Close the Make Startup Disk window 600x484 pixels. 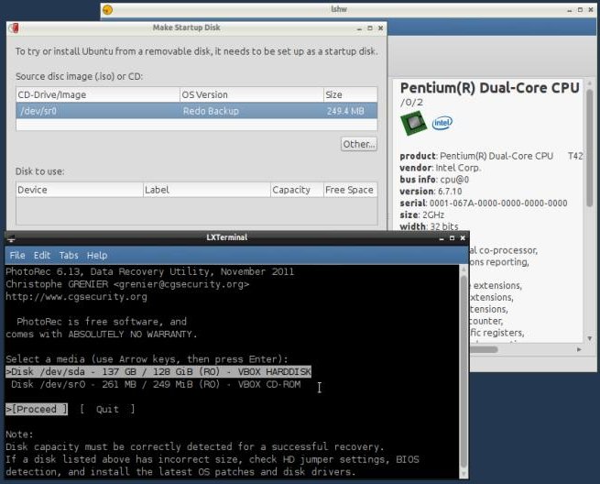pos(380,27)
